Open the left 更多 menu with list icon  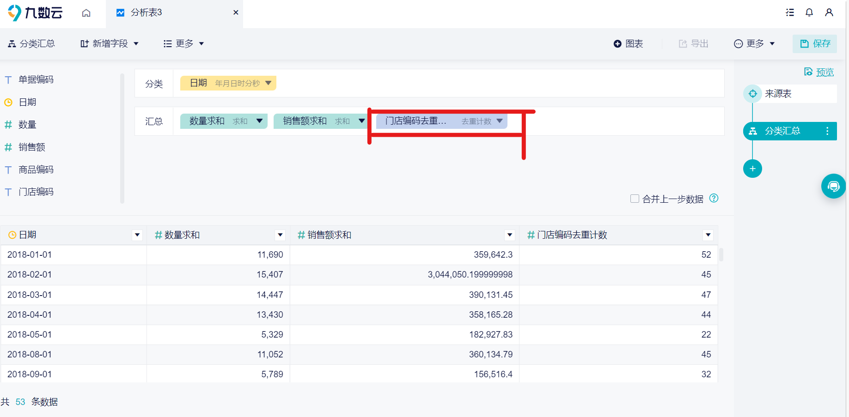pyautogui.click(x=183, y=43)
